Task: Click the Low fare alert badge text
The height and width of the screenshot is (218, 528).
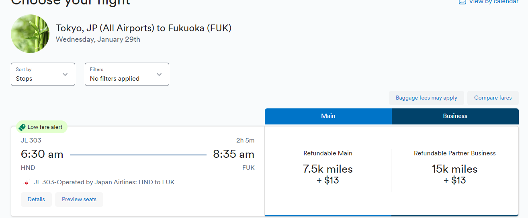Action: pyautogui.click(x=45, y=127)
